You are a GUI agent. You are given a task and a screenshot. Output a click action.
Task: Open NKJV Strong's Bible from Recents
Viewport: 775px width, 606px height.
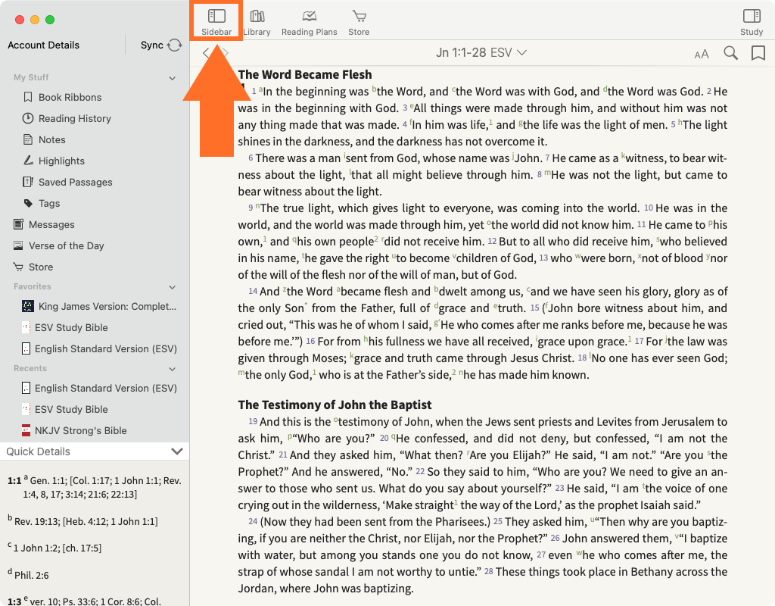[x=80, y=430]
